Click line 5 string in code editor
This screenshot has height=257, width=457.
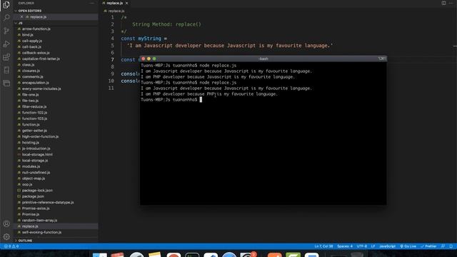coord(230,46)
